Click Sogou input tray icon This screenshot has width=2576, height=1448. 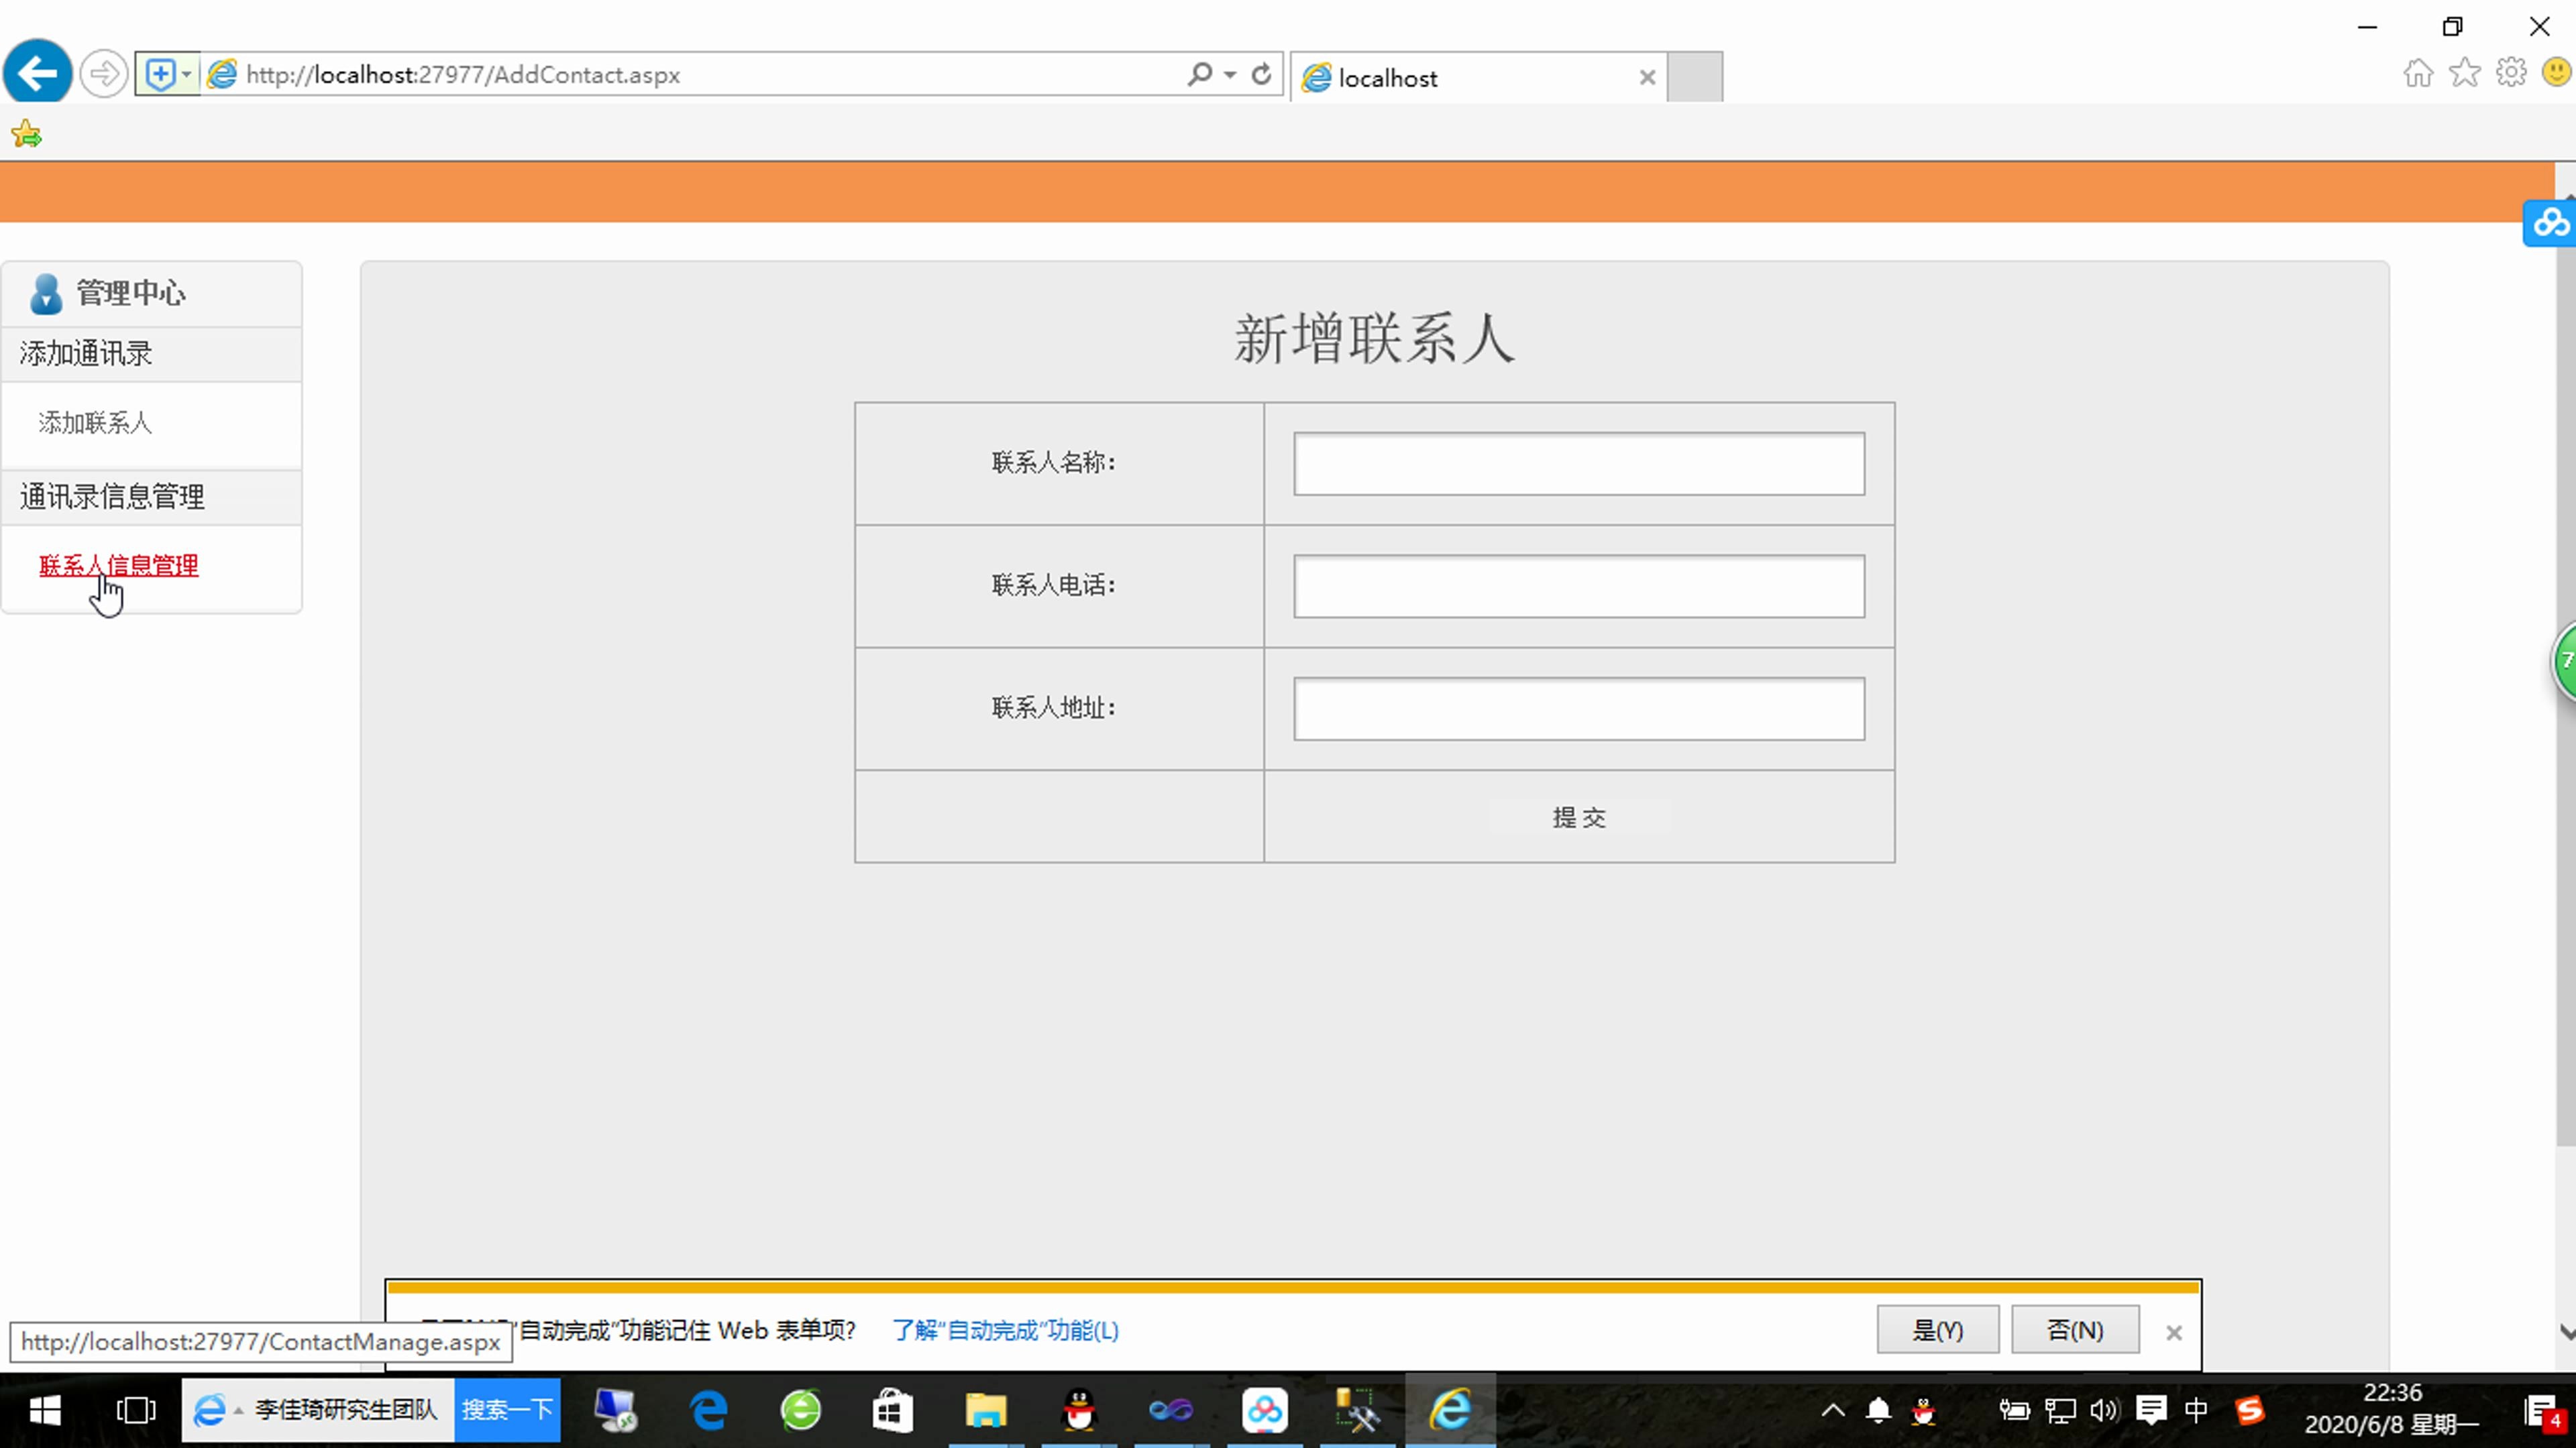(2249, 1410)
